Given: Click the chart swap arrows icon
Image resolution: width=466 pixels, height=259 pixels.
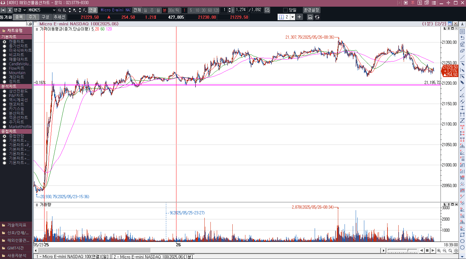Looking at the screenshot, I should point(317,17).
